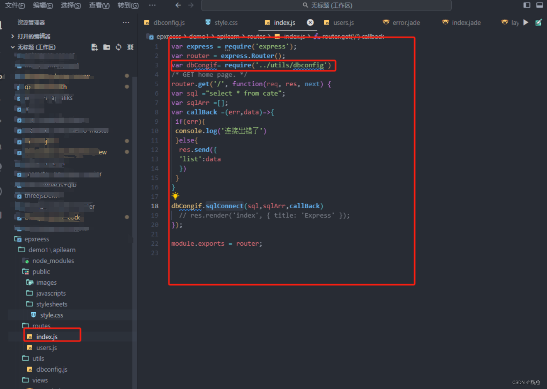The height and width of the screenshot is (389, 547).
Task: Click the 'GET home page' comment
Action: click(x=209, y=75)
